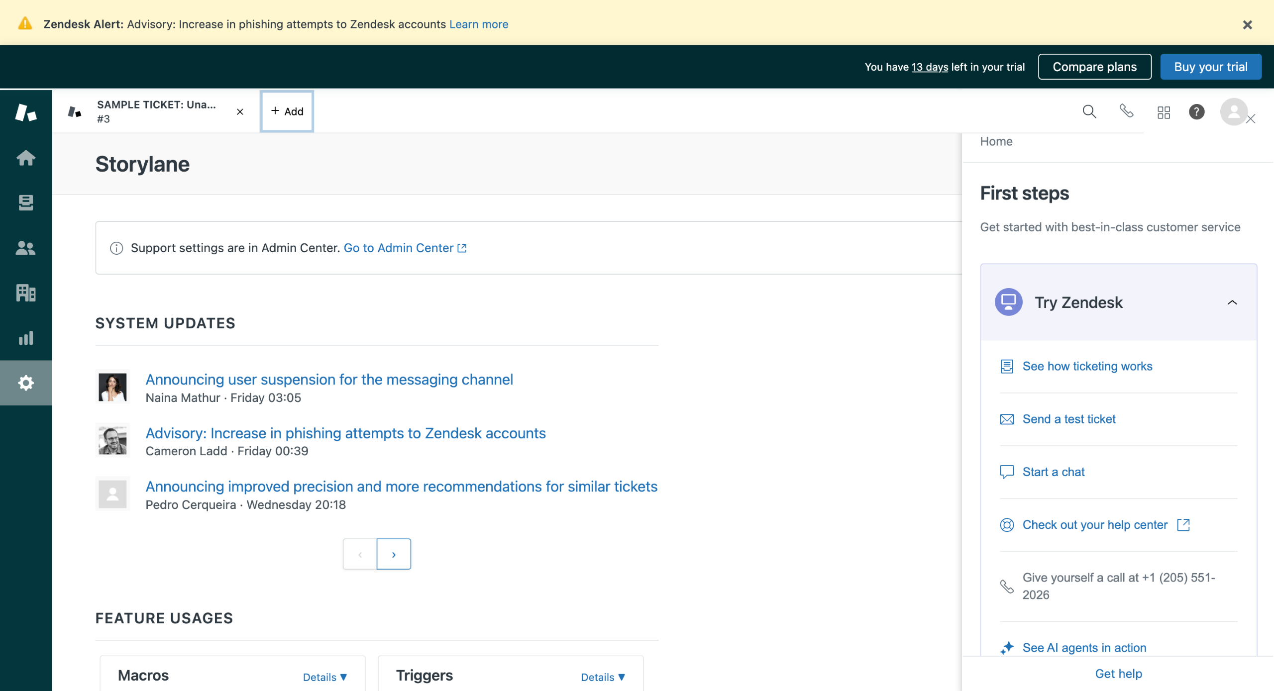Click the search magnifier icon
Screen dimensions: 1274x691
(1089, 111)
